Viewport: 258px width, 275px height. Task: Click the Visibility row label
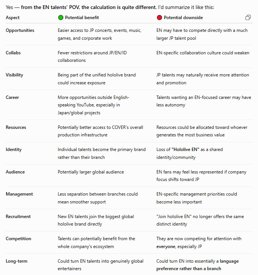click(14, 75)
